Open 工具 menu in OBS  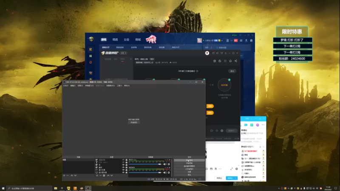(119, 86)
